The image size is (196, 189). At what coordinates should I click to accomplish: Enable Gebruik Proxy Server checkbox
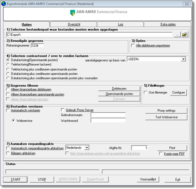(x=62, y=110)
